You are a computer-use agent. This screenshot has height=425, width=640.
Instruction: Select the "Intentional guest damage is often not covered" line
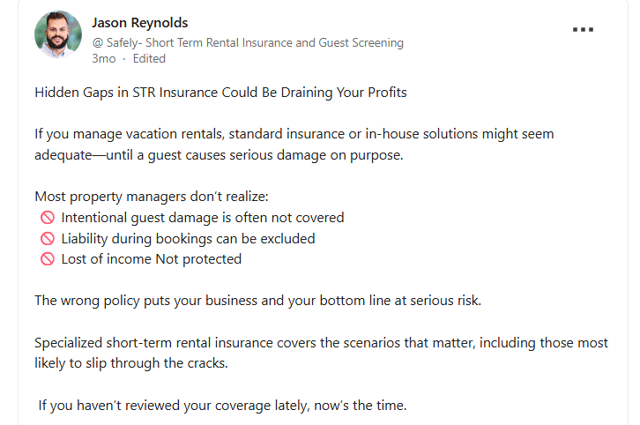point(202,217)
